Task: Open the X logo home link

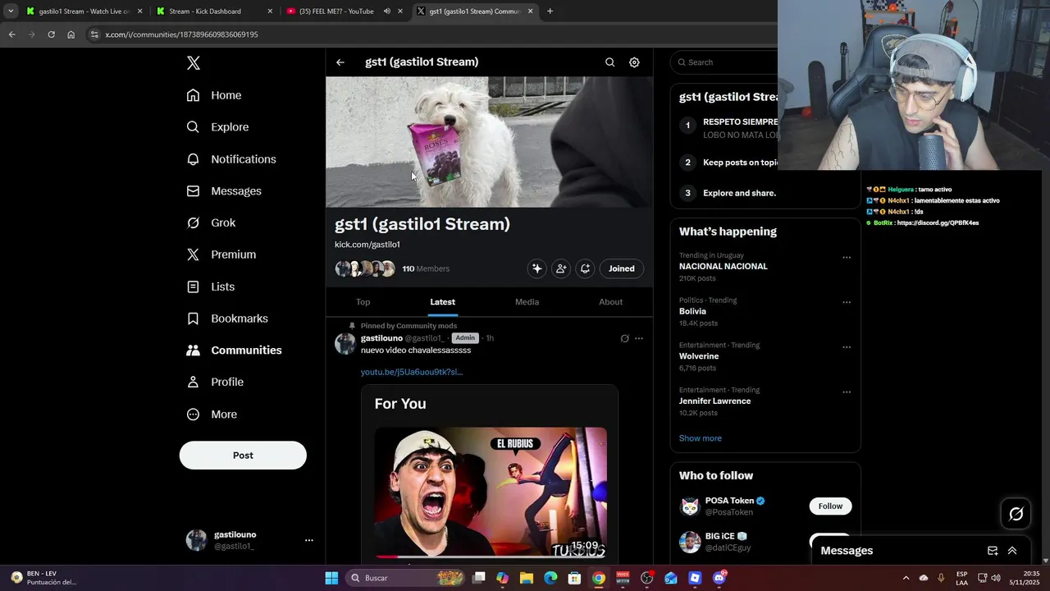Action: (x=194, y=63)
